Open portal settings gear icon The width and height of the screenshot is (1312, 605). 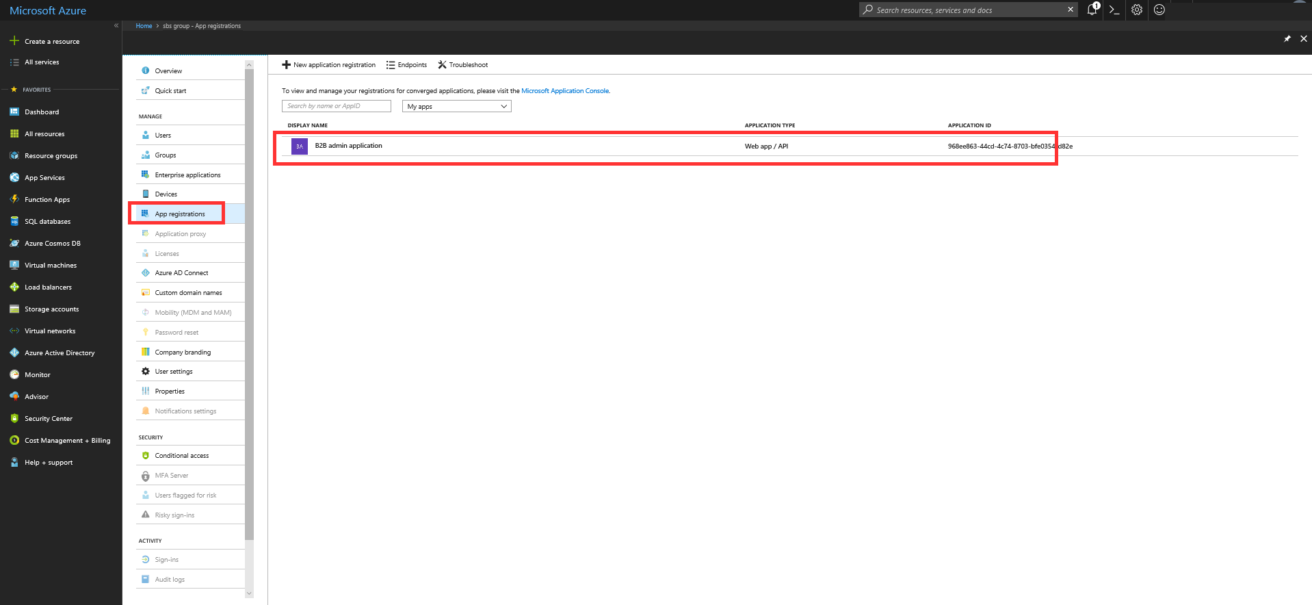(x=1137, y=10)
